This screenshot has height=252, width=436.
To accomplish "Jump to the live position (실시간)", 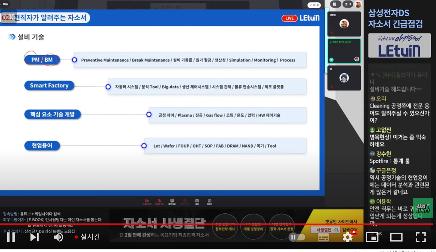I will (87, 237).
